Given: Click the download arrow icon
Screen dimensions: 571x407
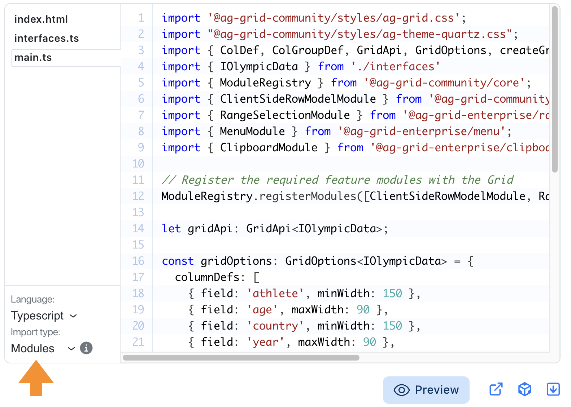Looking at the screenshot, I should point(553,389).
